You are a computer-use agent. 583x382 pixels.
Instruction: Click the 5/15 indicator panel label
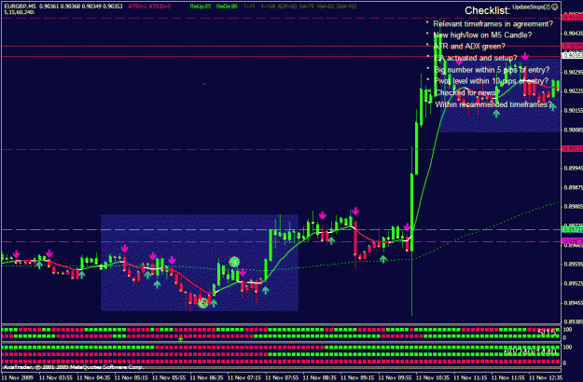coord(547,332)
